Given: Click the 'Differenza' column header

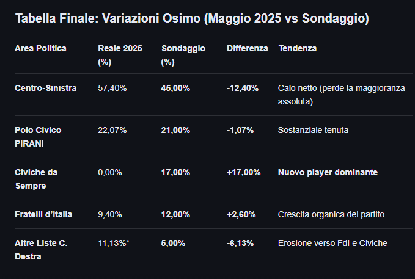Looking at the screenshot, I should coord(247,48).
